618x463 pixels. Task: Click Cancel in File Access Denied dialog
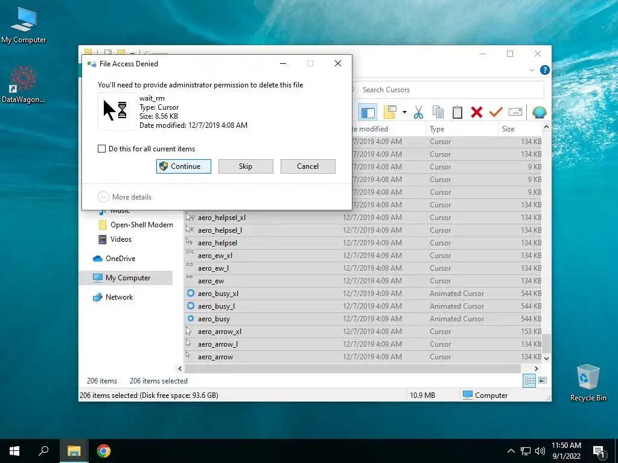308,166
